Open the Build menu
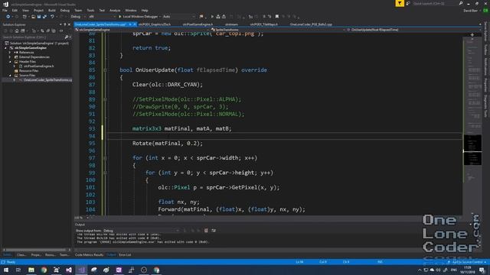The width and height of the screenshot is (490, 275). [x=52, y=10]
